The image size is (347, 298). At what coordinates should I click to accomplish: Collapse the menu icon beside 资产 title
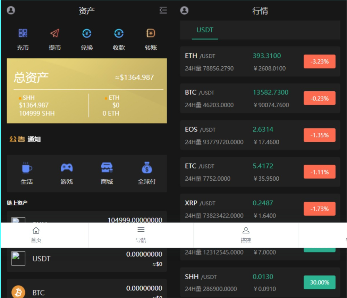pyautogui.click(x=163, y=10)
